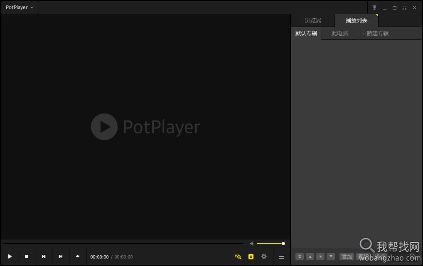Skip to the next track
Screen dimensions: 423x266
(60, 256)
